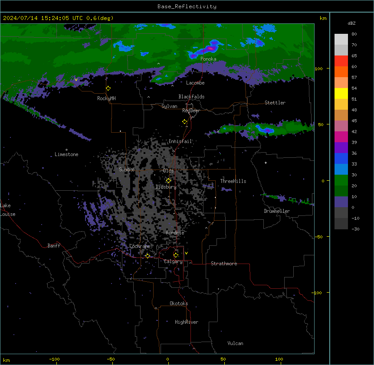Click the Ponoka city label
374x365 pixels.
[x=208, y=59]
